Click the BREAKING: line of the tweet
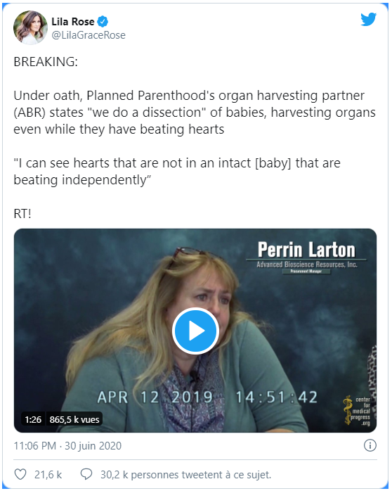The height and width of the screenshot is (491, 392). click(46, 62)
